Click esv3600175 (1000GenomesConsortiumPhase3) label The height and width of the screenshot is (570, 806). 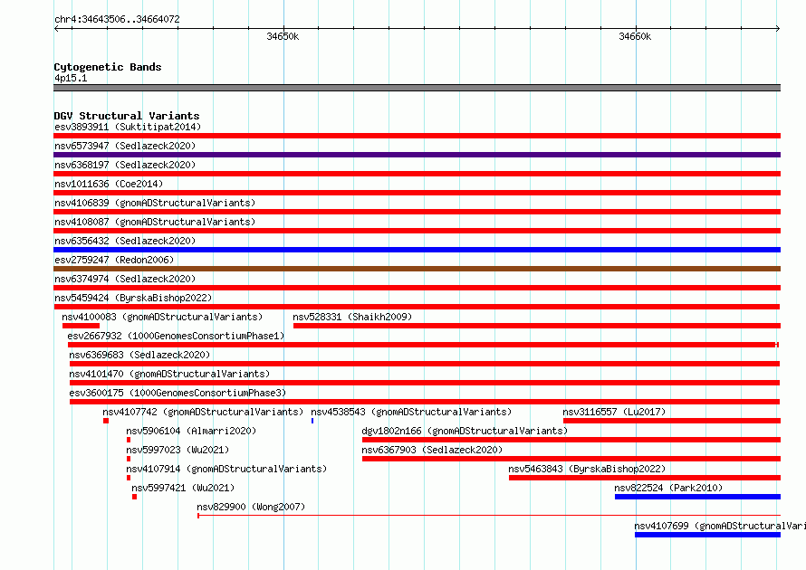[x=178, y=393]
